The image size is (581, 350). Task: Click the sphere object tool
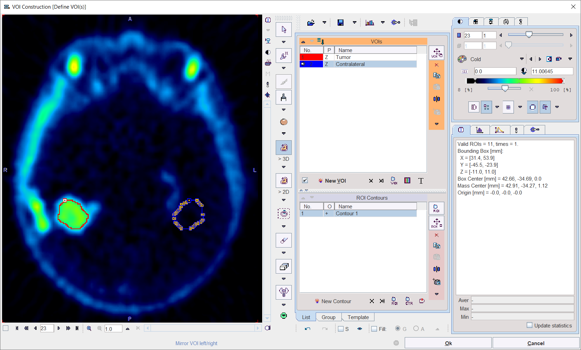click(284, 122)
